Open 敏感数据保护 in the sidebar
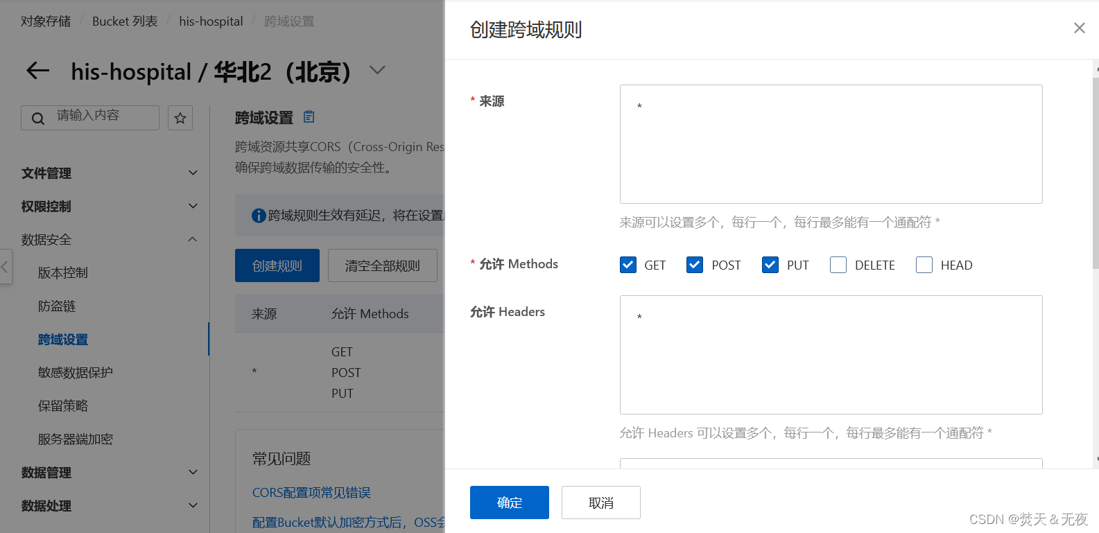 point(76,372)
